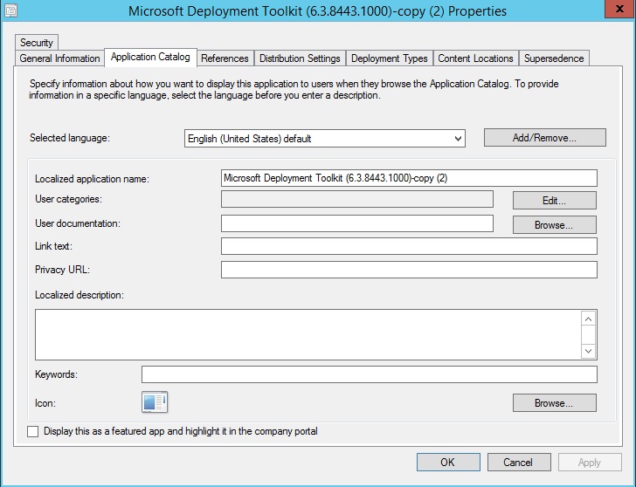Click in the Privacy URL field
This screenshot has width=636, height=487.
[x=409, y=270]
